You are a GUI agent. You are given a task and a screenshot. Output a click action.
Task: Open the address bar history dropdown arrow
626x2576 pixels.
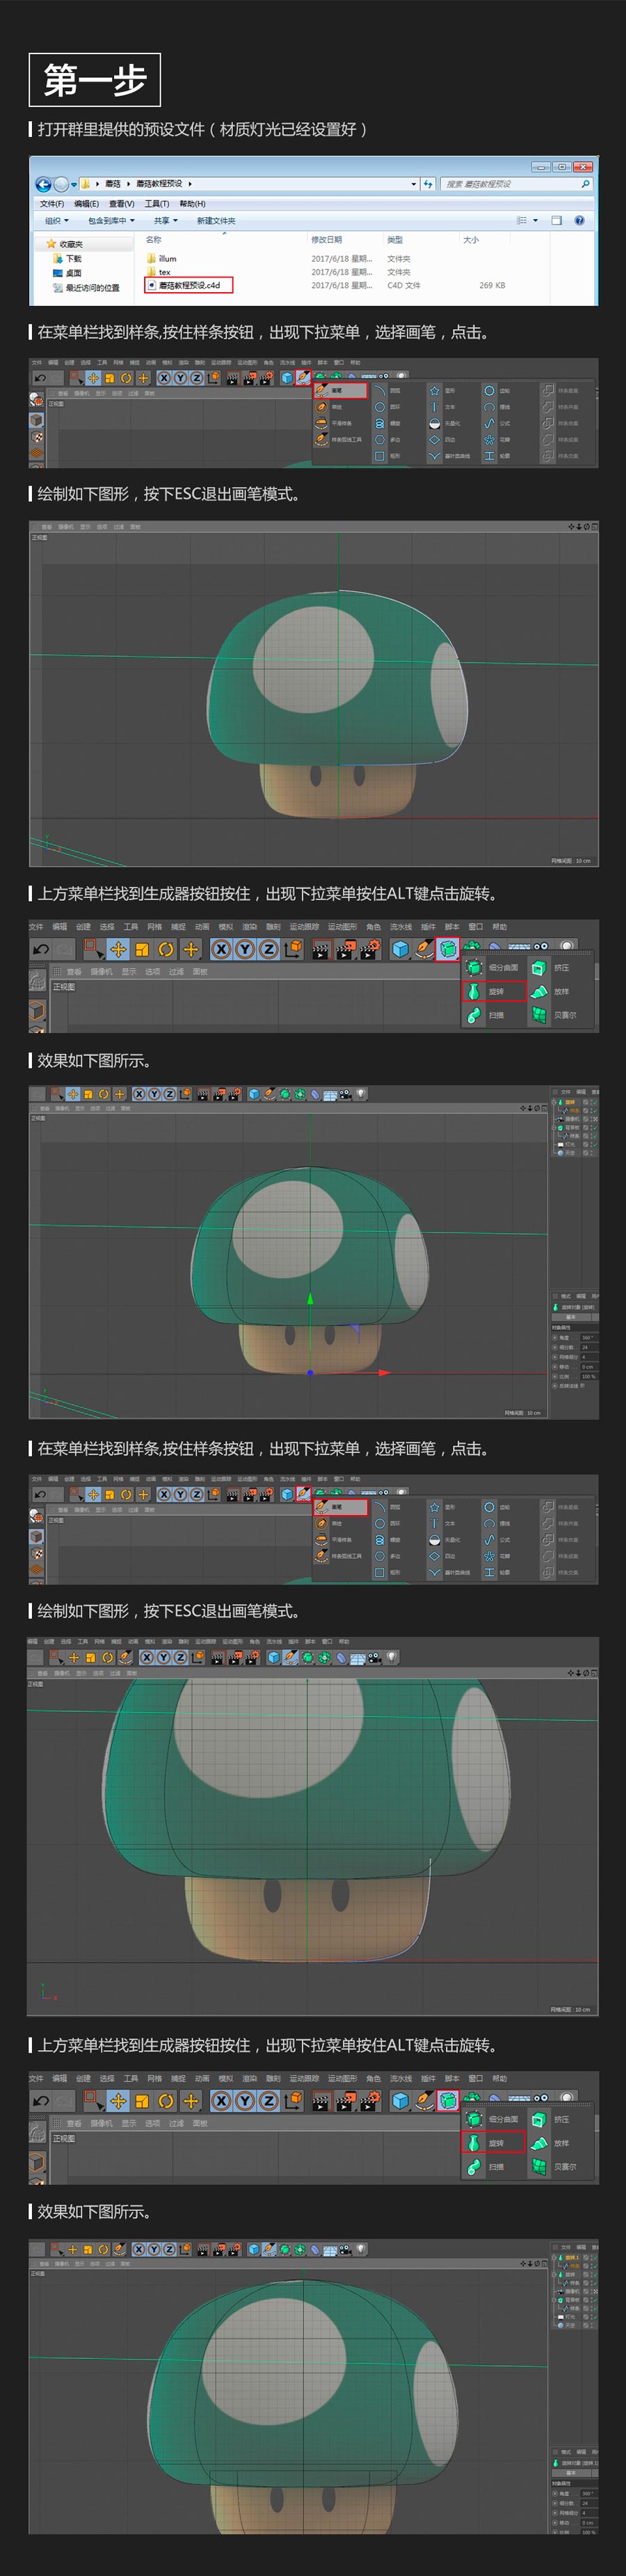click(414, 184)
